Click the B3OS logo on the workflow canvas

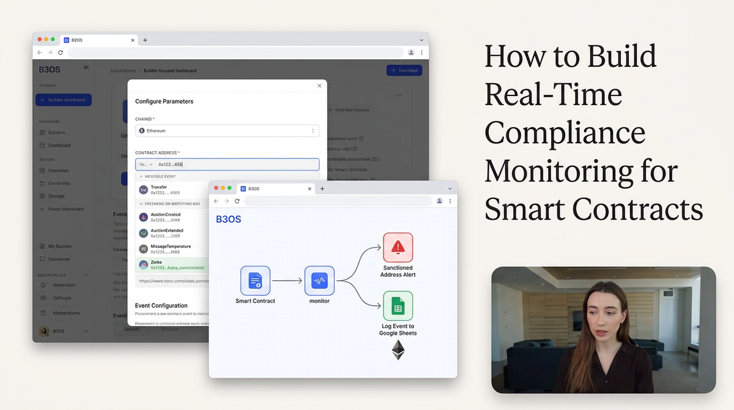(229, 219)
